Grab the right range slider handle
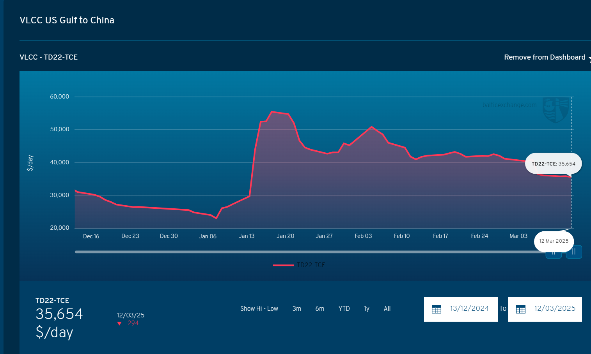The height and width of the screenshot is (354, 591). pos(574,252)
